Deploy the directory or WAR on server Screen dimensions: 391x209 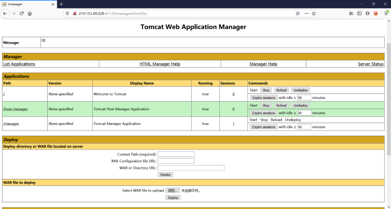(x=165, y=175)
